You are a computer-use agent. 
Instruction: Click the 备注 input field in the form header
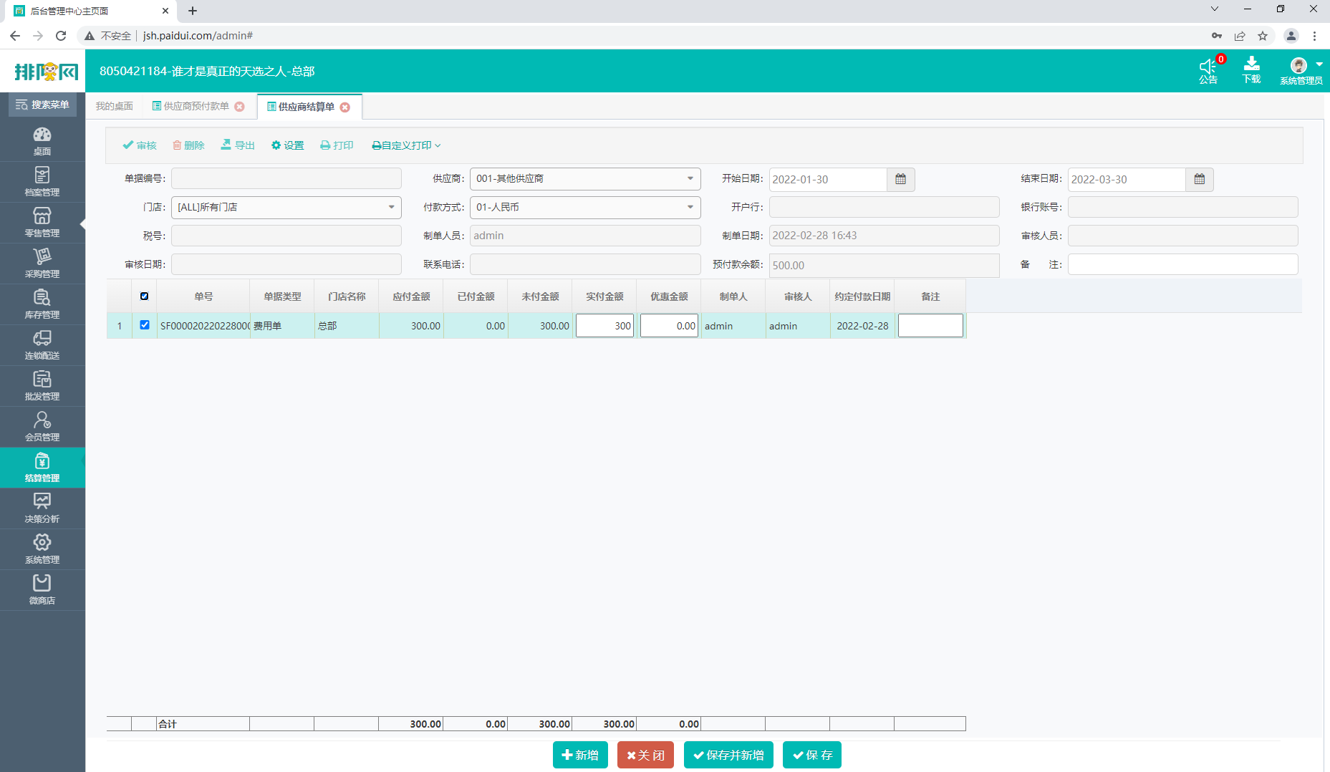click(x=1183, y=264)
